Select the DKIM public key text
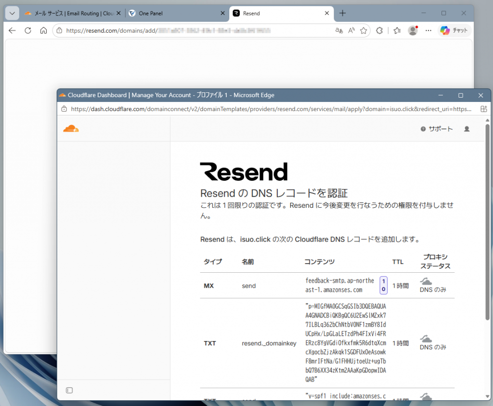Screen dimensions: 493x406 346,343
